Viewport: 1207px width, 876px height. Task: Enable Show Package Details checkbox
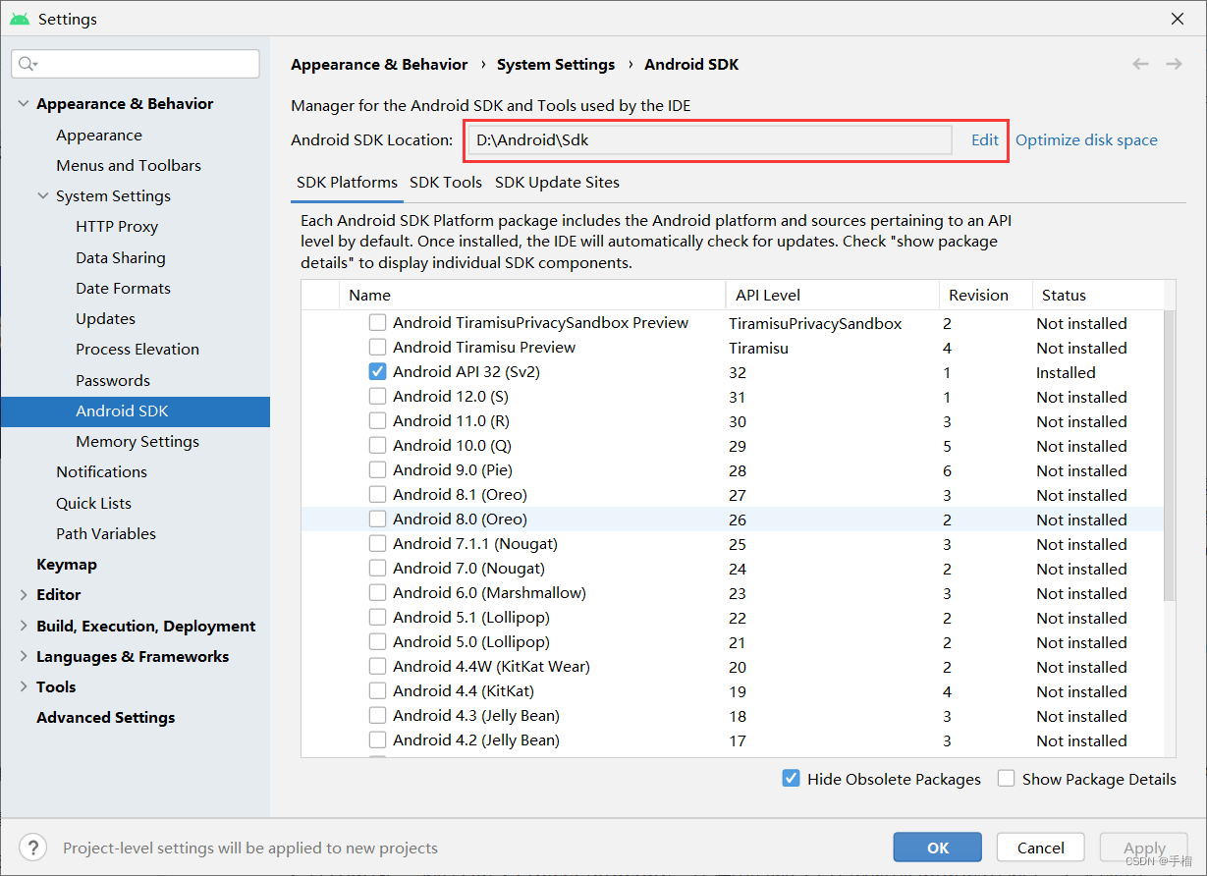pyautogui.click(x=1006, y=778)
